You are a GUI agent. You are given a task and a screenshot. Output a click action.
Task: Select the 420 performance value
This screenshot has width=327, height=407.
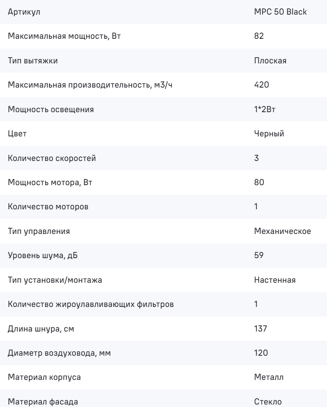[x=262, y=85]
